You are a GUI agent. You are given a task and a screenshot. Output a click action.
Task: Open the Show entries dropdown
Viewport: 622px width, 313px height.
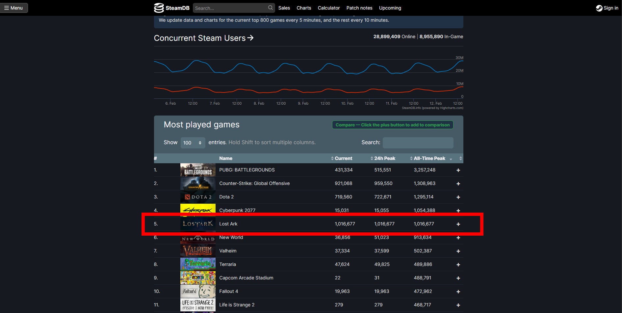193,143
